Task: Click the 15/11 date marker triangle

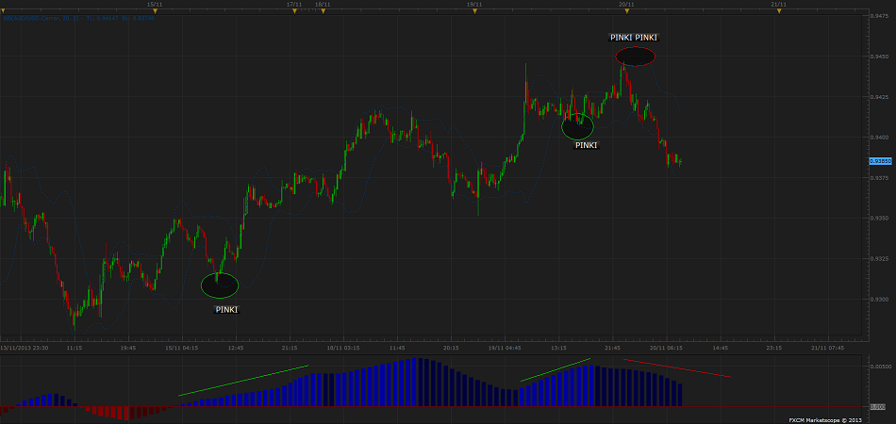Action: (157, 10)
